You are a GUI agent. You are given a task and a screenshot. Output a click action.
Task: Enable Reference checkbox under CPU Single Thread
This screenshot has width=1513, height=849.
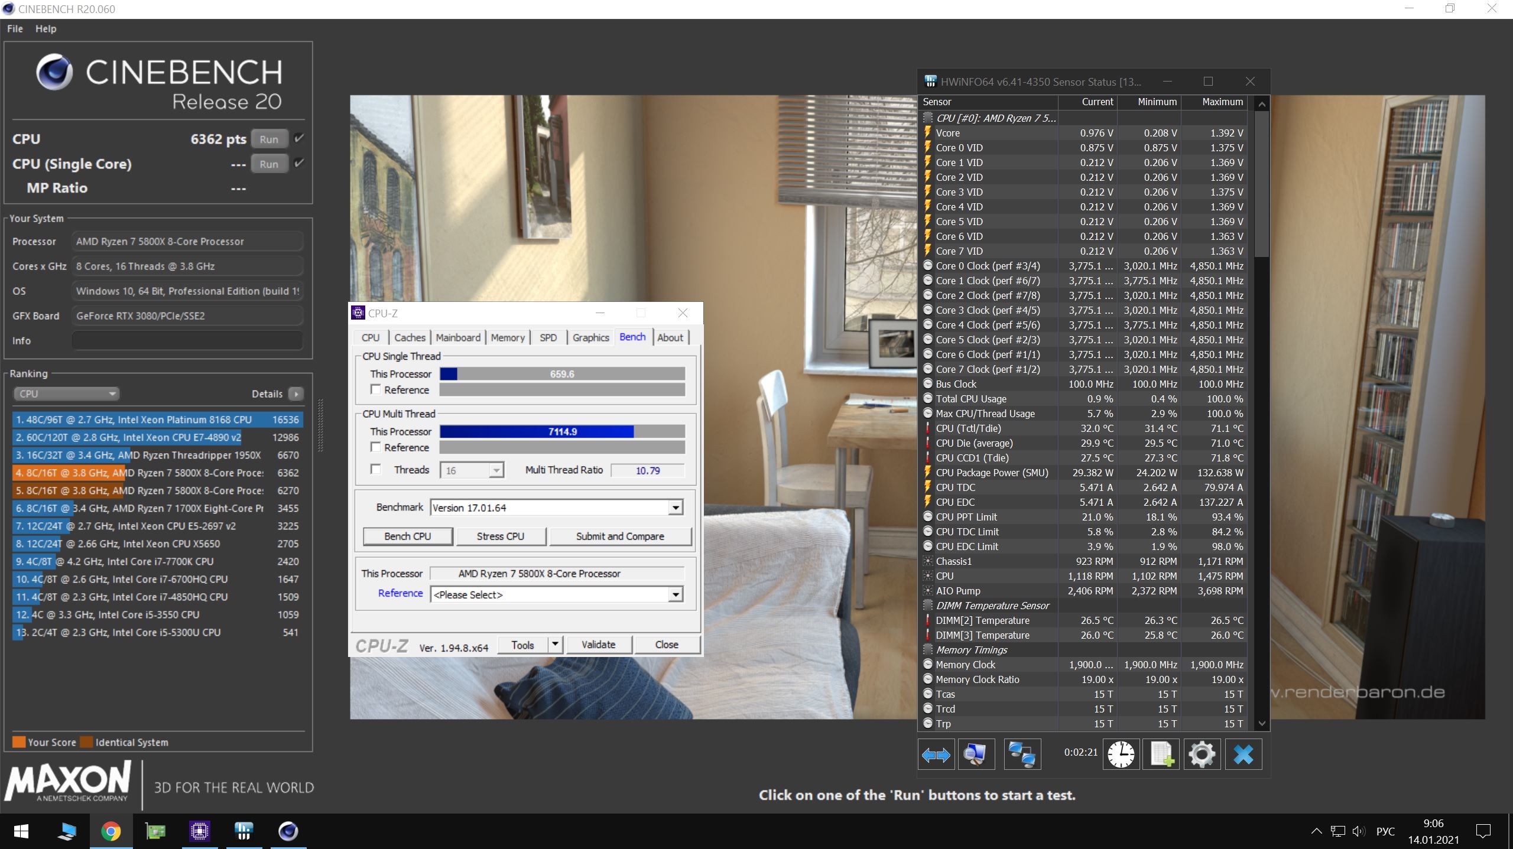[375, 389]
